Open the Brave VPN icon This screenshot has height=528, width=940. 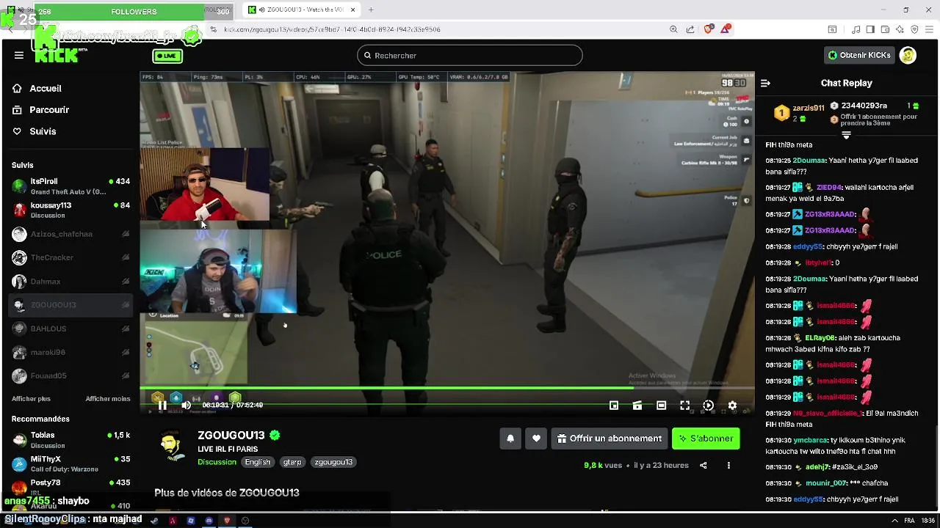click(x=914, y=29)
